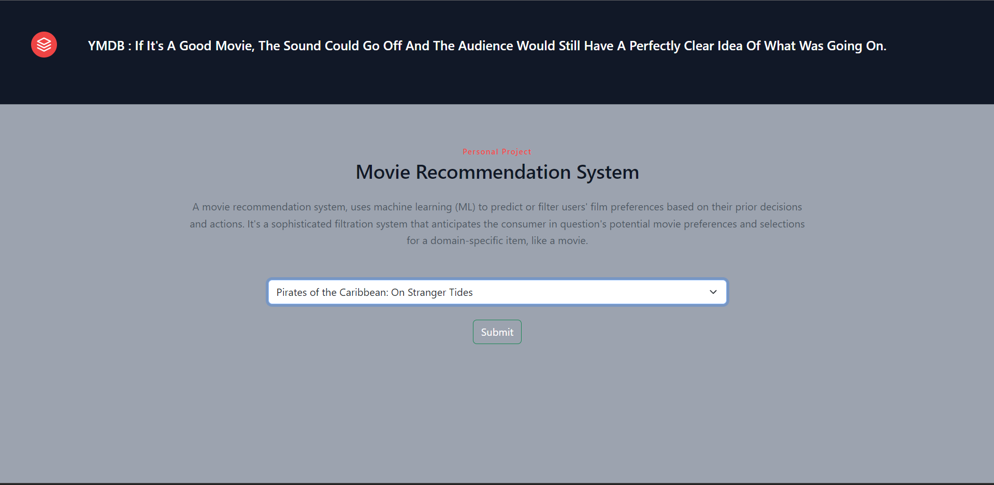Select the stacked-layers icon in the header

44,44
